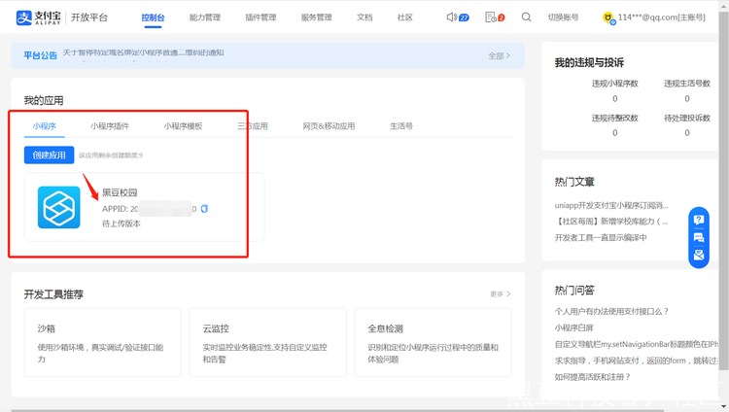Expand all platform announcements via 全部
The image size is (729, 412).
pyautogui.click(x=499, y=55)
